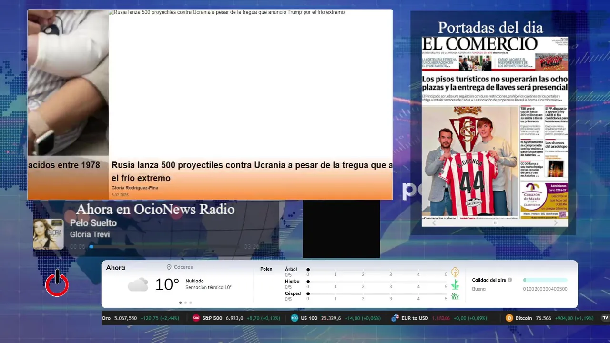Click the 'Ahora en OcioNews Radio' heading
Image resolution: width=610 pixels, height=343 pixels.
pos(155,209)
